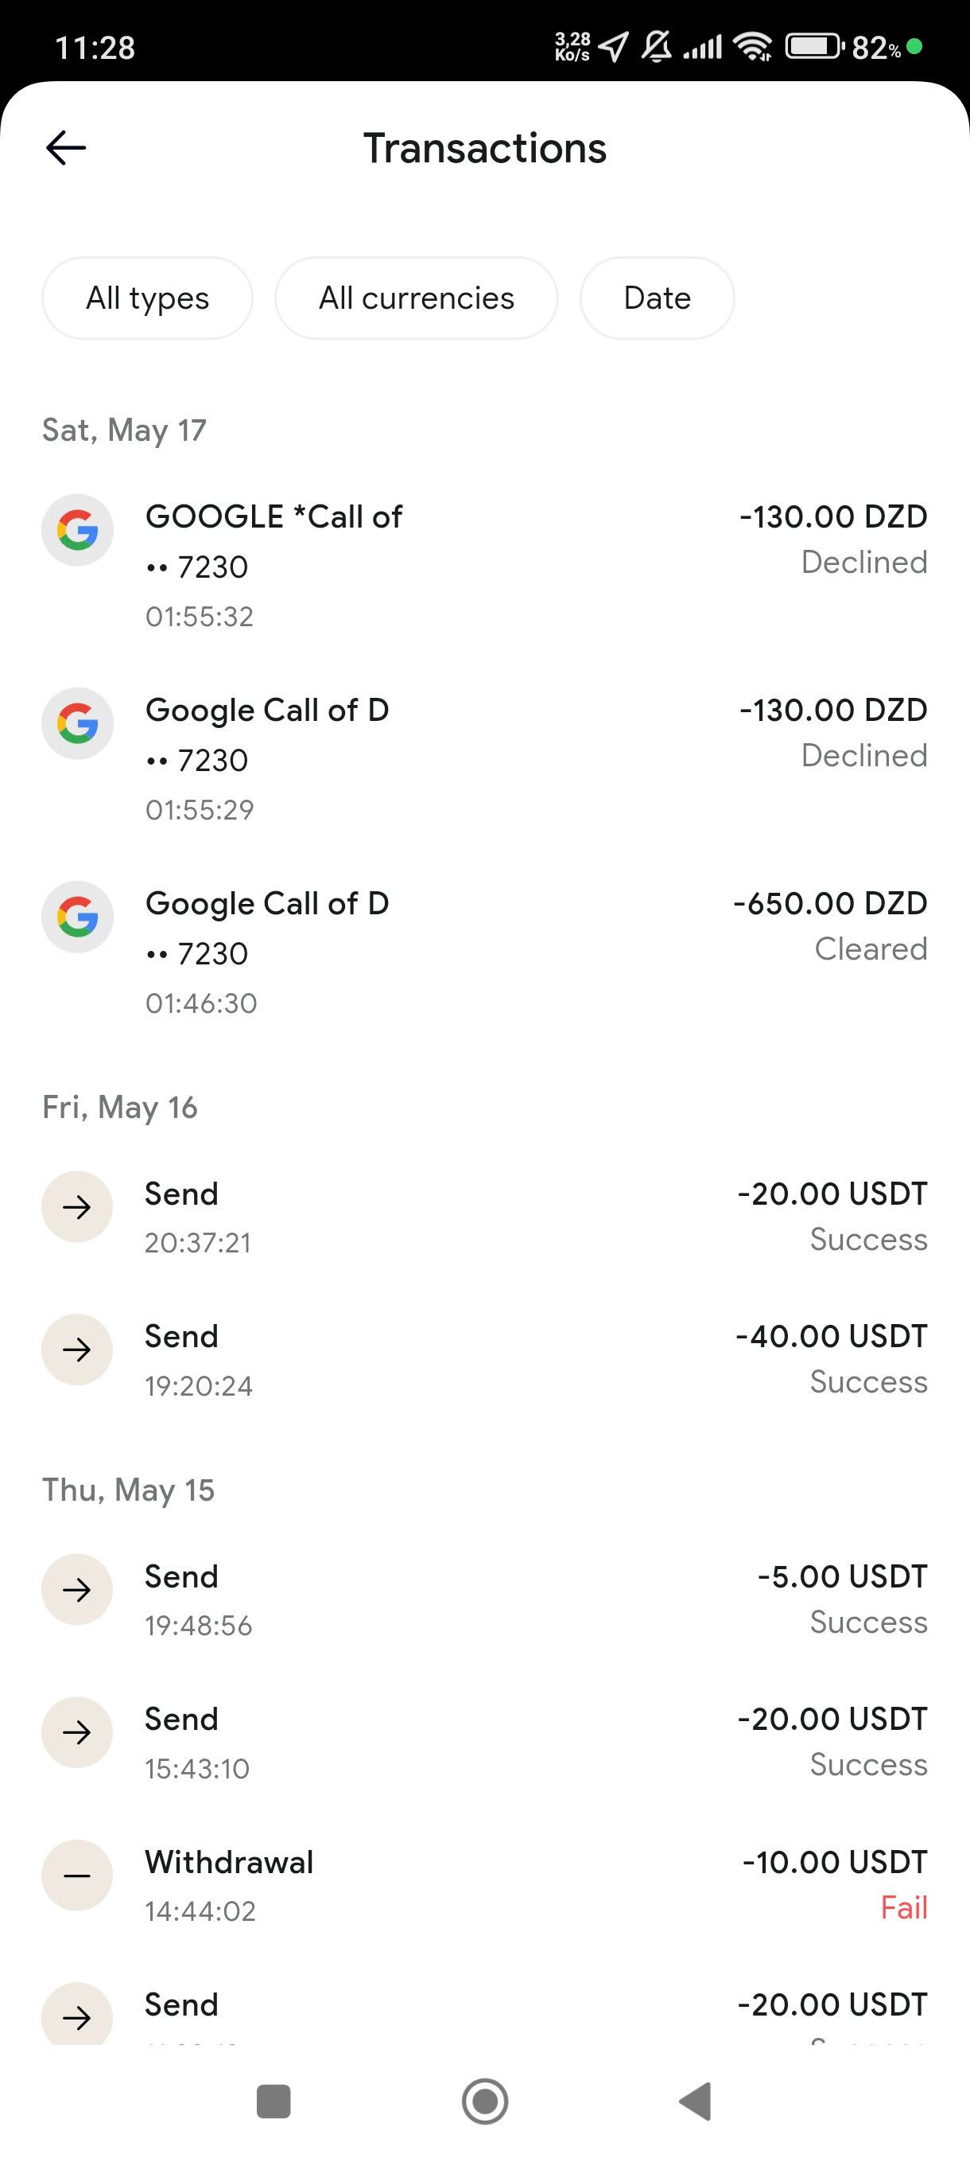Tap the minus icon of failed Withdrawal
The height and width of the screenshot is (2158, 970).
[78, 1876]
